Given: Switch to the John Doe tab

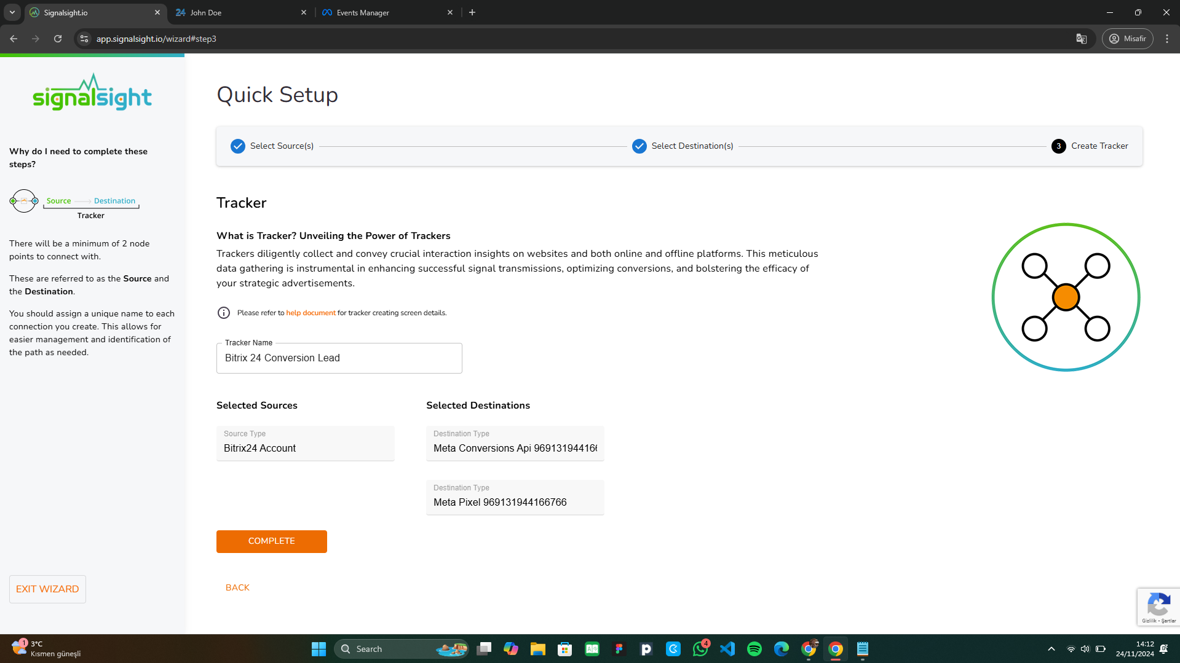Looking at the screenshot, I should coord(240,12).
